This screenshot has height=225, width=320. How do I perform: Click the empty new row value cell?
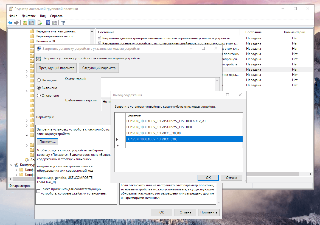pos(184,145)
